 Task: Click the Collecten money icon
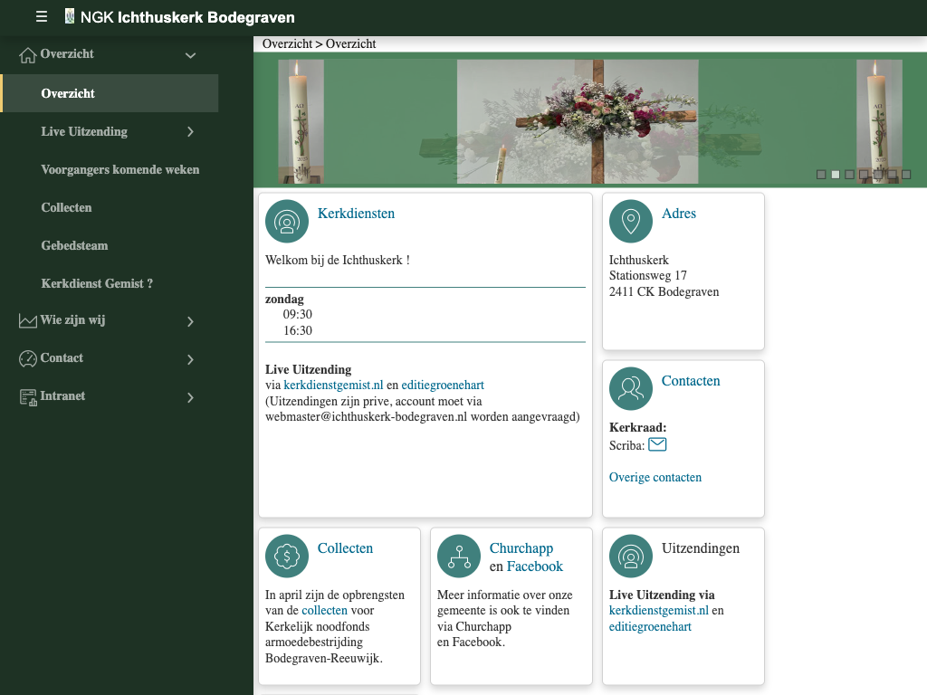(x=287, y=557)
